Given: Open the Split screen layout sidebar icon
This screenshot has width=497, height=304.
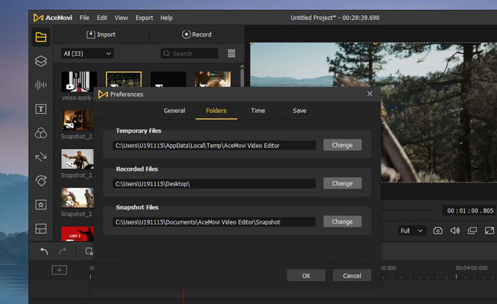Looking at the screenshot, I should point(41,228).
